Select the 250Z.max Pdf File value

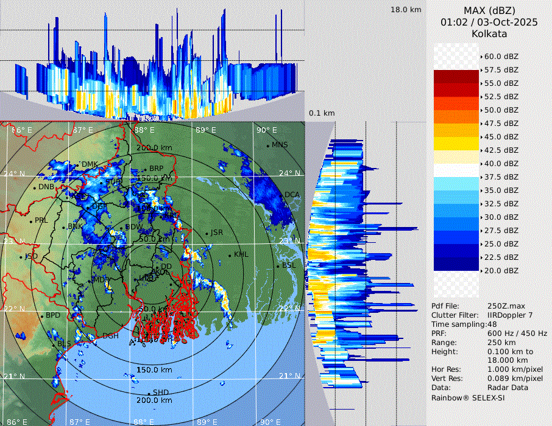click(x=505, y=306)
